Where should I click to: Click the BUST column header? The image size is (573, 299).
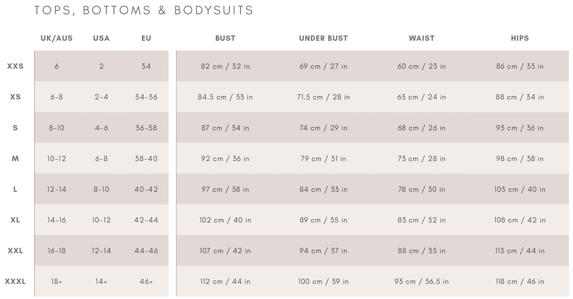(225, 38)
